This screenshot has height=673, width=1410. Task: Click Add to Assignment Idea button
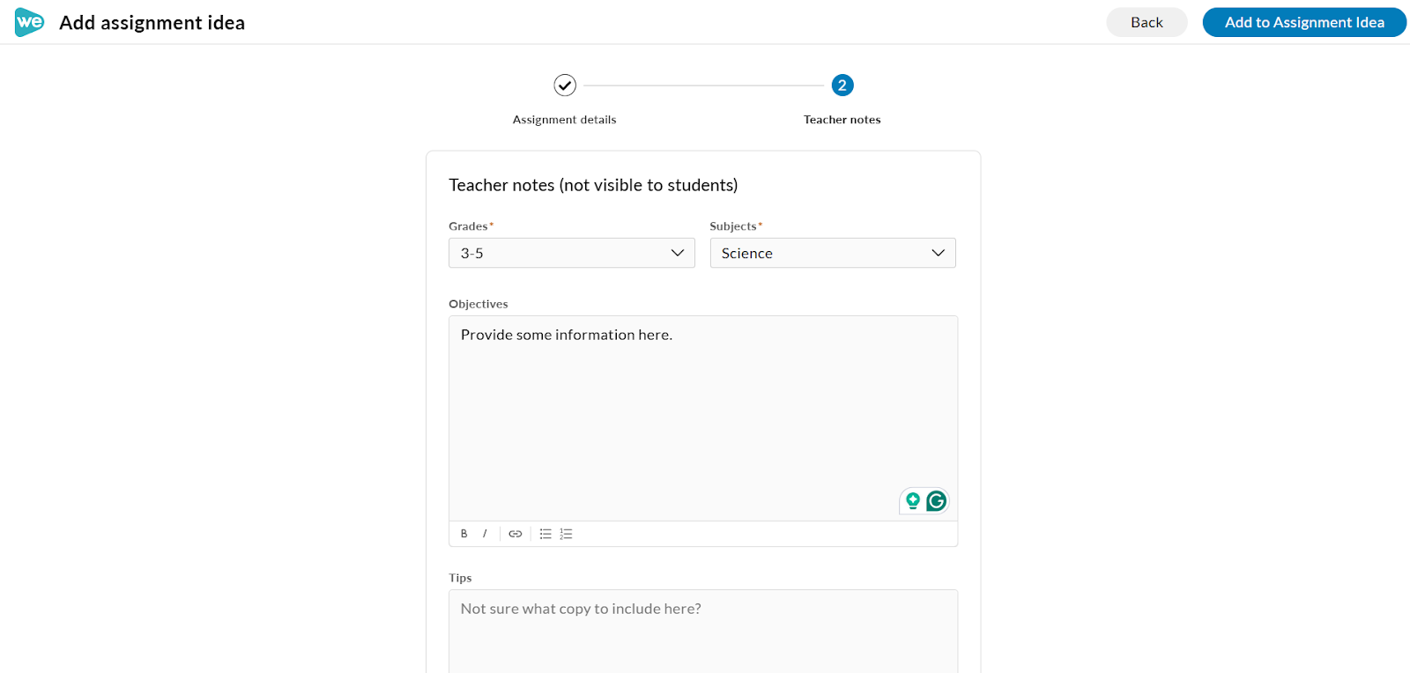(1304, 22)
